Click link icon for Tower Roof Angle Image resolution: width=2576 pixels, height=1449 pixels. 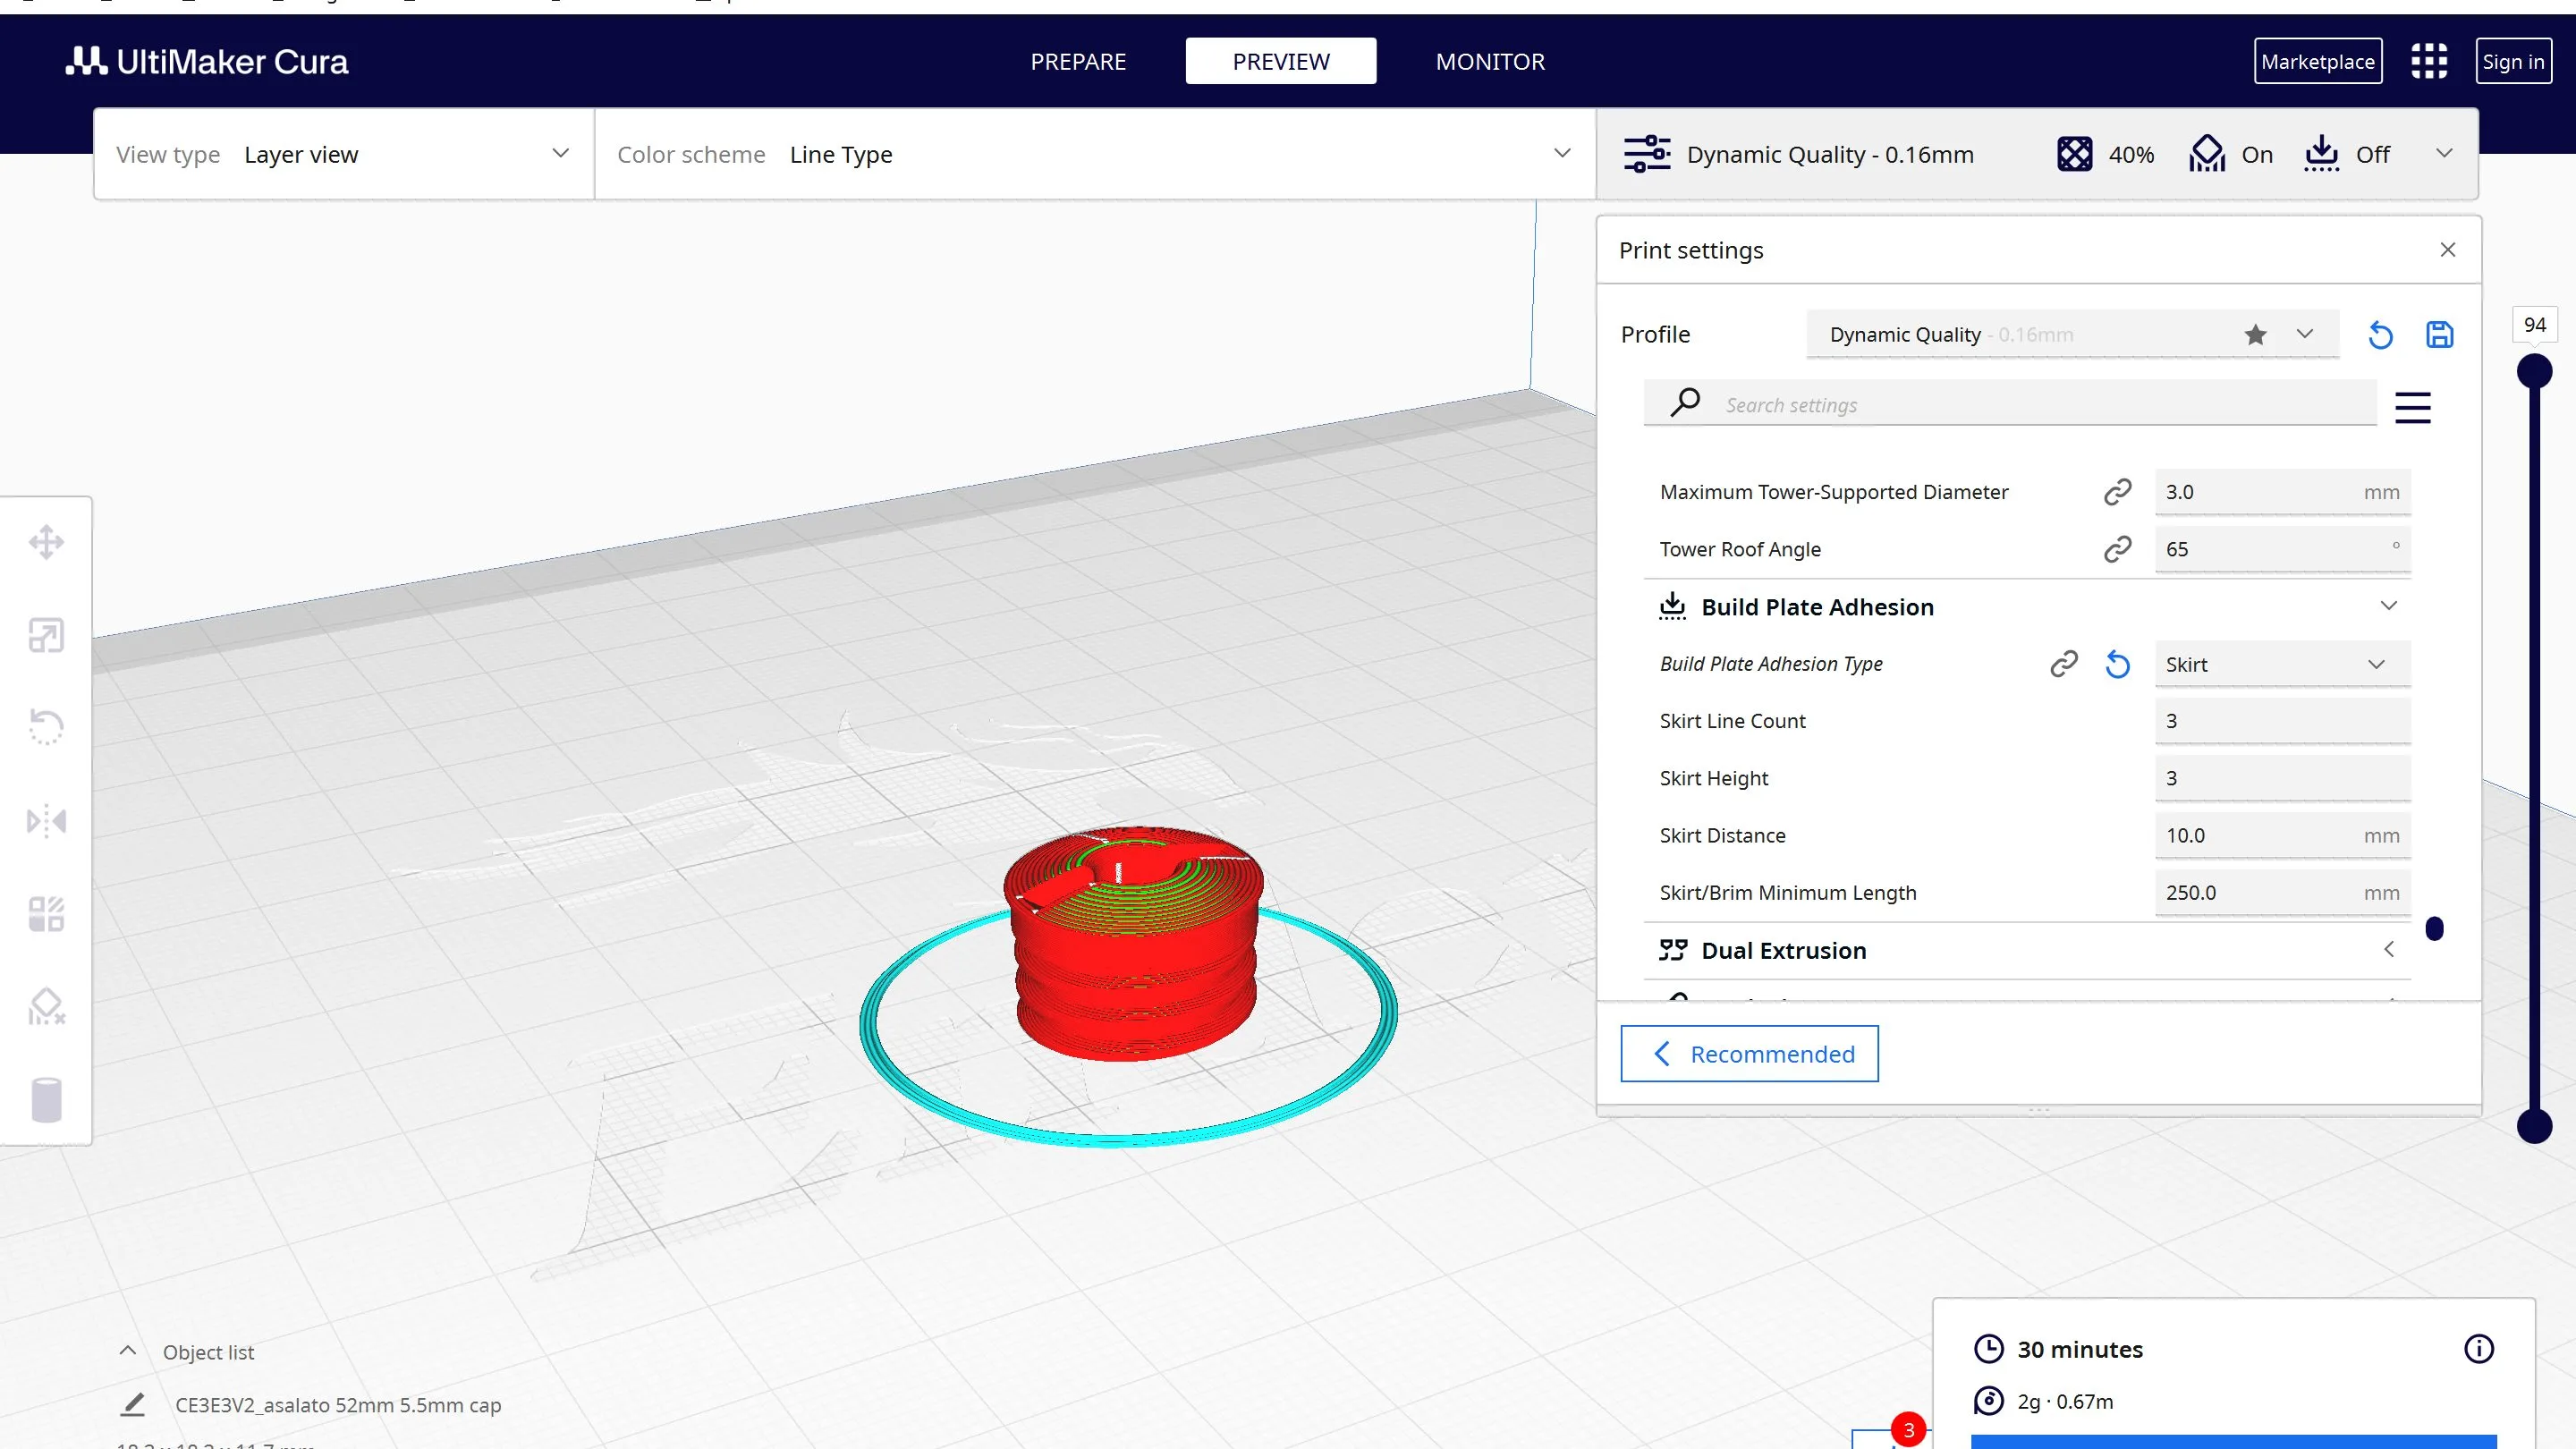pos(2117,549)
